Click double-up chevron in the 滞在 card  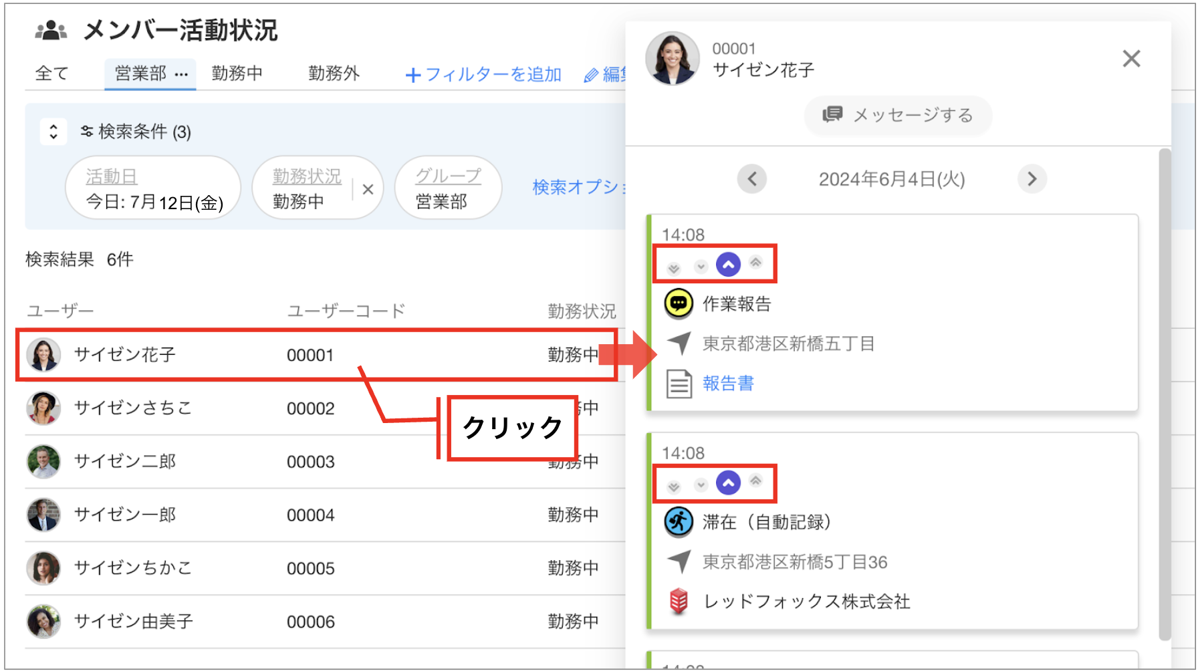[x=755, y=481]
